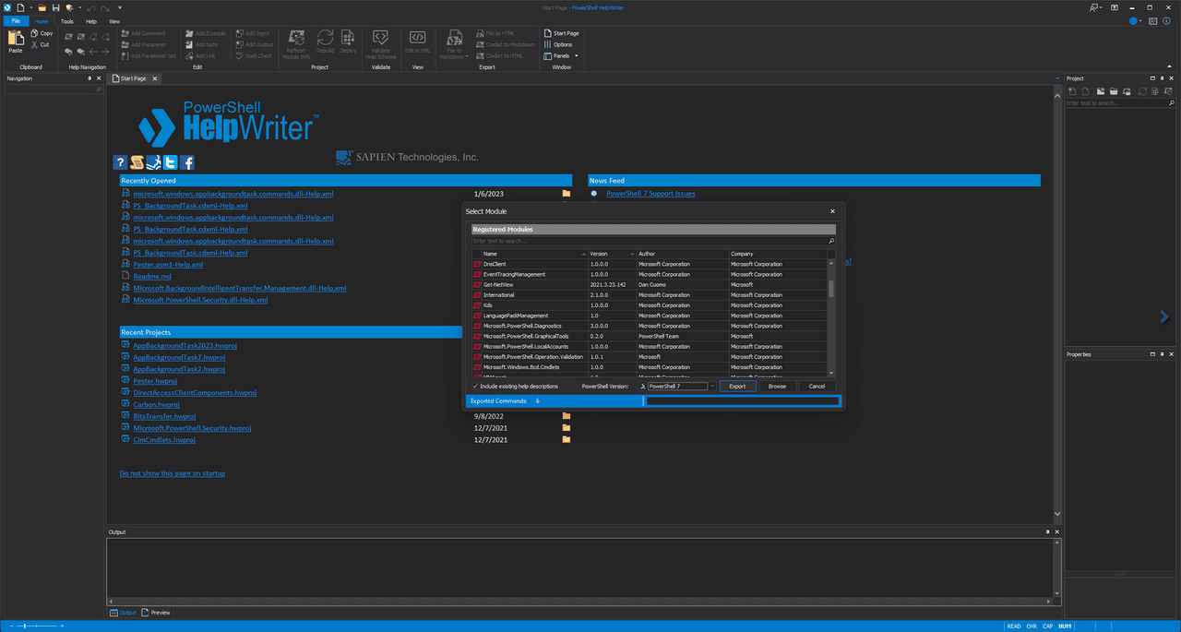The image size is (1181, 632).
Task: Click the Add Command ribbon icon
Action: [x=125, y=33]
